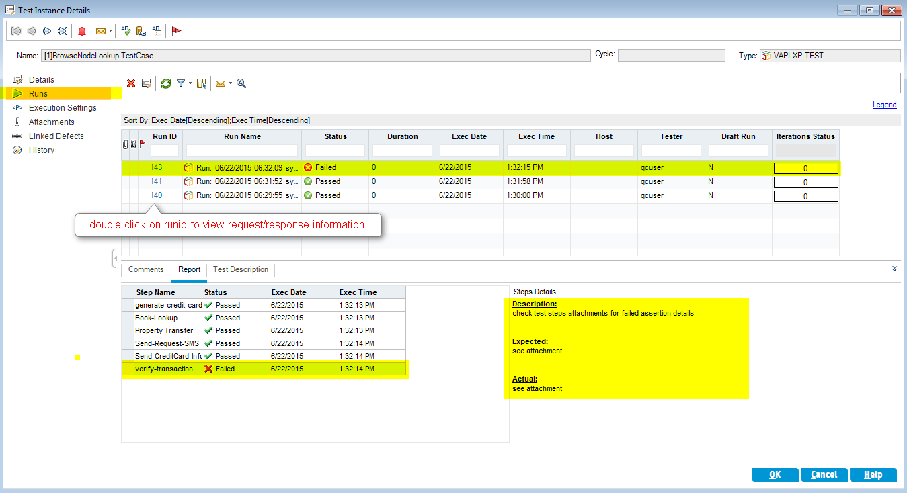Screen dimensions: 907x493
Task: Go to the next entity arrow
Action: click(x=47, y=31)
